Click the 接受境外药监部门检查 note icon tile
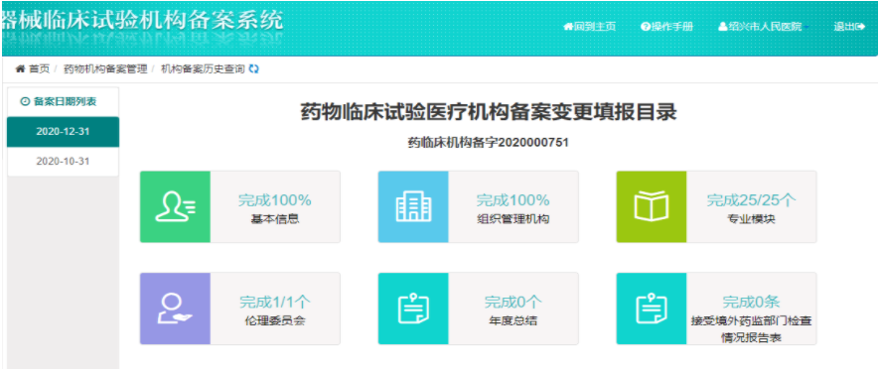This screenshot has height=373, width=880. (x=651, y=309)
